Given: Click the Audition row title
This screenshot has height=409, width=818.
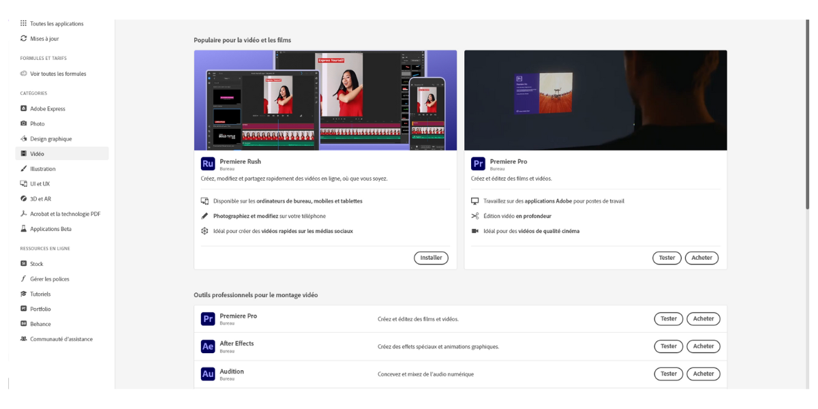Looking at the screenshot, I should tap(232, 372).
